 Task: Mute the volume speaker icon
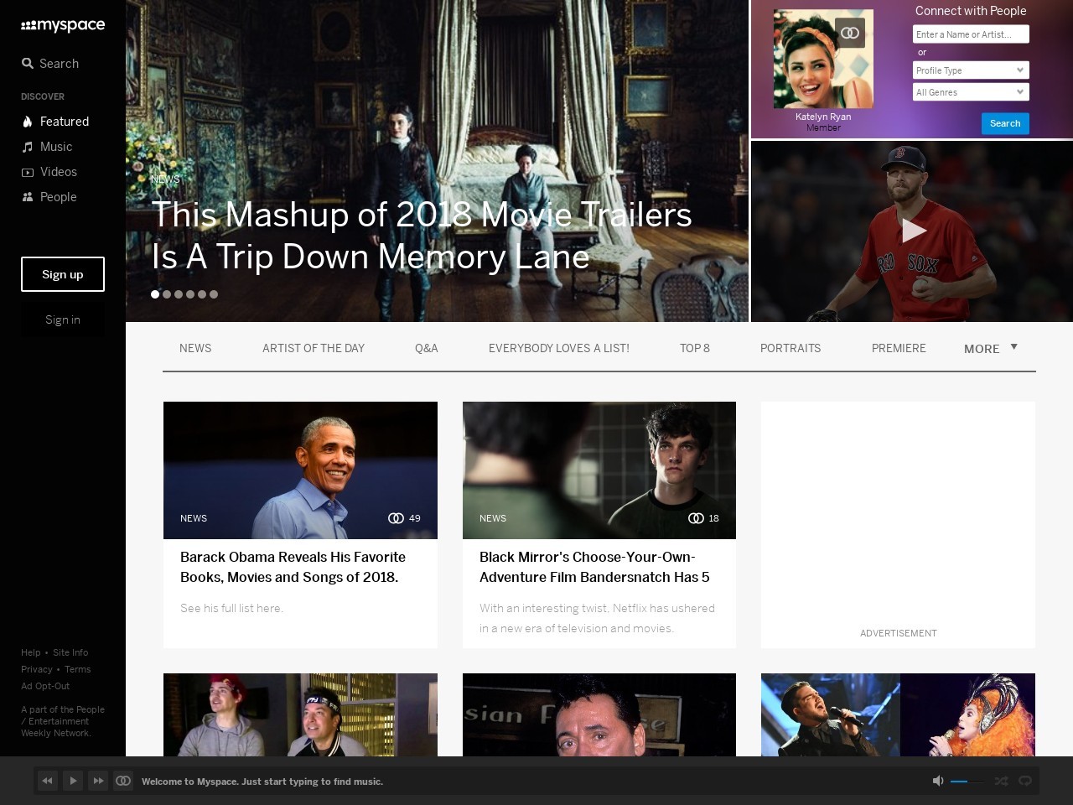point(938,781)
